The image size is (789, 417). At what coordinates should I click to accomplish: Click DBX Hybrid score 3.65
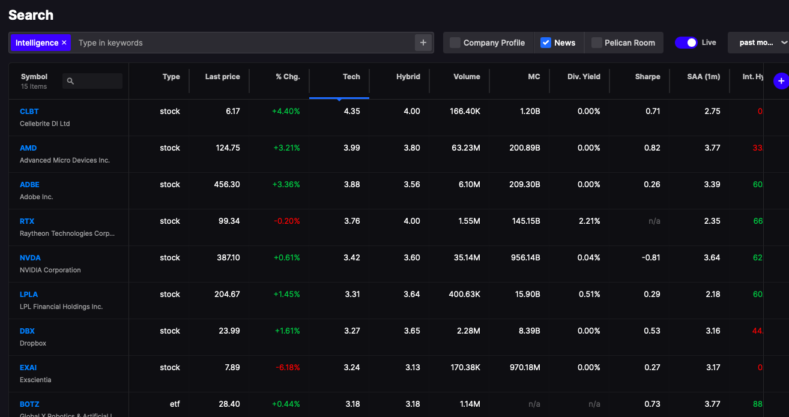412,331
